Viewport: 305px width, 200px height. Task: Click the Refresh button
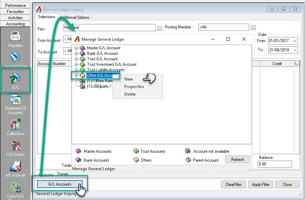click(237, 160)
